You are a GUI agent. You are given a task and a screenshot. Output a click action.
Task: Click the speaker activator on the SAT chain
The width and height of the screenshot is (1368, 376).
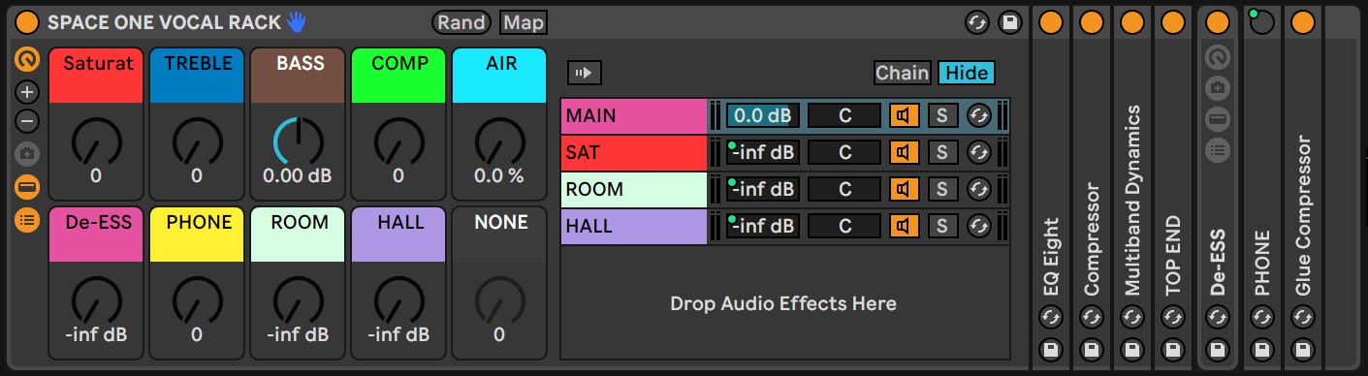[904, 152]
